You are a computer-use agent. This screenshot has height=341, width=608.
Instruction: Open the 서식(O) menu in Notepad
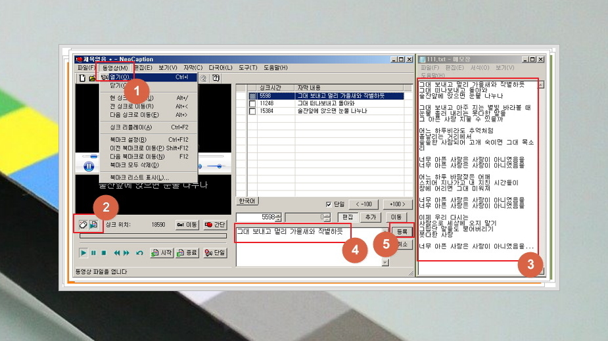[x=480, y=68]
